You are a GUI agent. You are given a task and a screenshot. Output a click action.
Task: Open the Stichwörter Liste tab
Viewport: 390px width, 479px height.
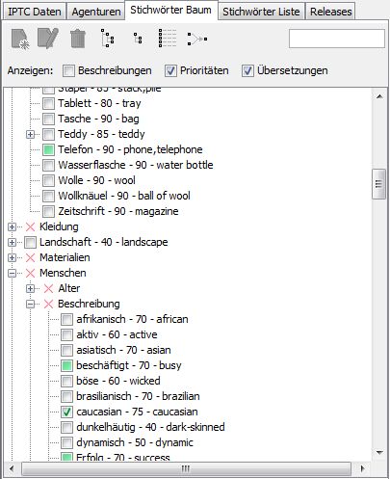(x=261, y=12)
